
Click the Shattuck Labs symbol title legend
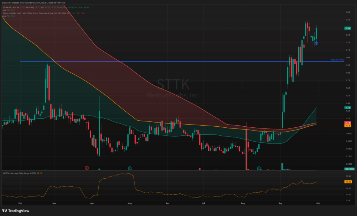coord(21,7)
